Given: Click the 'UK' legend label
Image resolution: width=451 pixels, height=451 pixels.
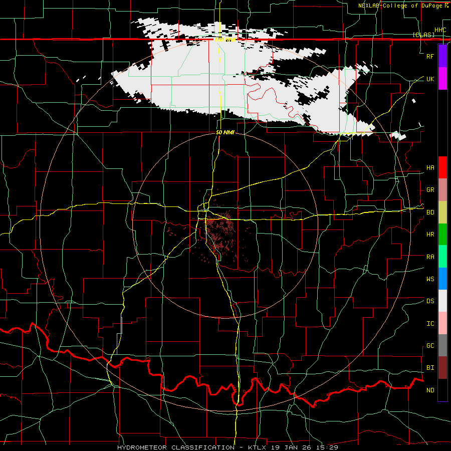Looking at the screenshot, I should click(x=430, y=79).
